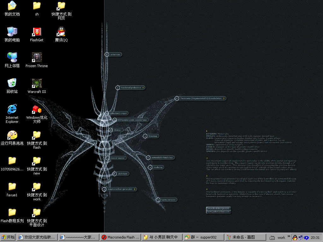Open the 1070589626... folder
Image resolution: width=323 pixels, height=242 pixels.
12,164
